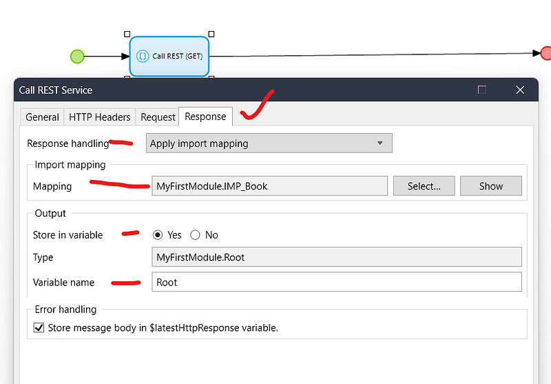
Task: Go to the Request tab
Action: 158,117
